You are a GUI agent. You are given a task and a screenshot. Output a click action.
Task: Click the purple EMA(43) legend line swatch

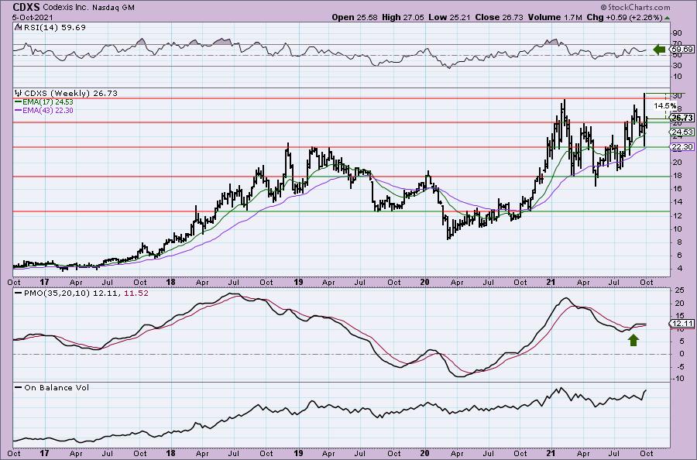point(19,110)
